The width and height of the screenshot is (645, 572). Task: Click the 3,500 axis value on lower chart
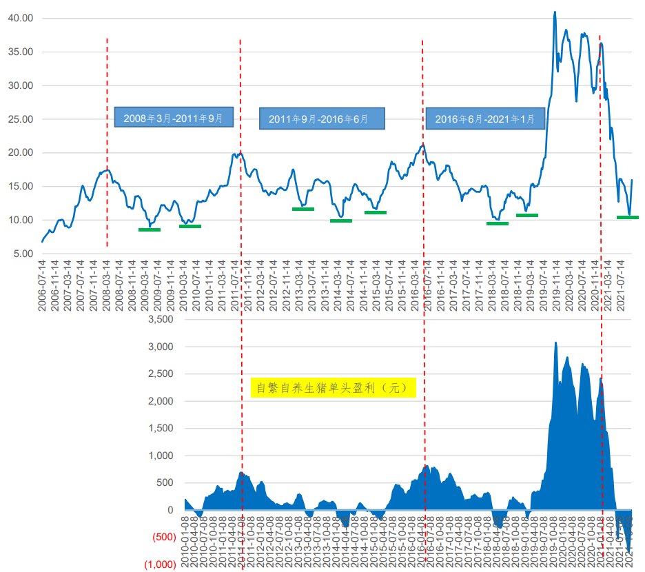161,319
